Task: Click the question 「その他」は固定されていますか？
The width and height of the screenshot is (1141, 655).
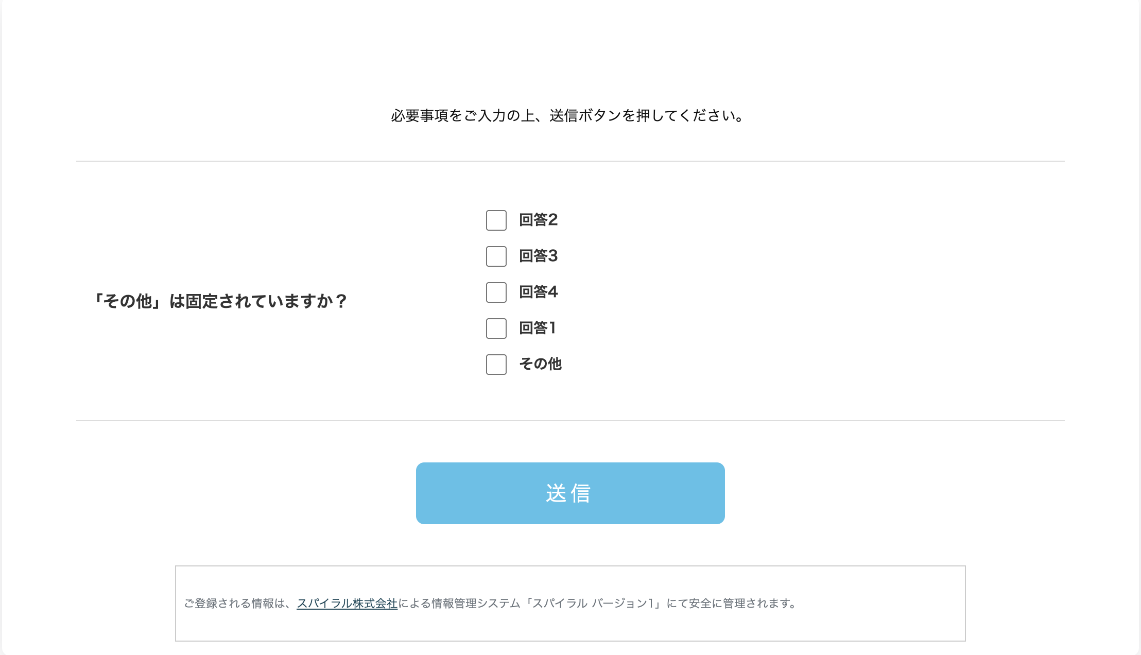Action: pos(219,301)
